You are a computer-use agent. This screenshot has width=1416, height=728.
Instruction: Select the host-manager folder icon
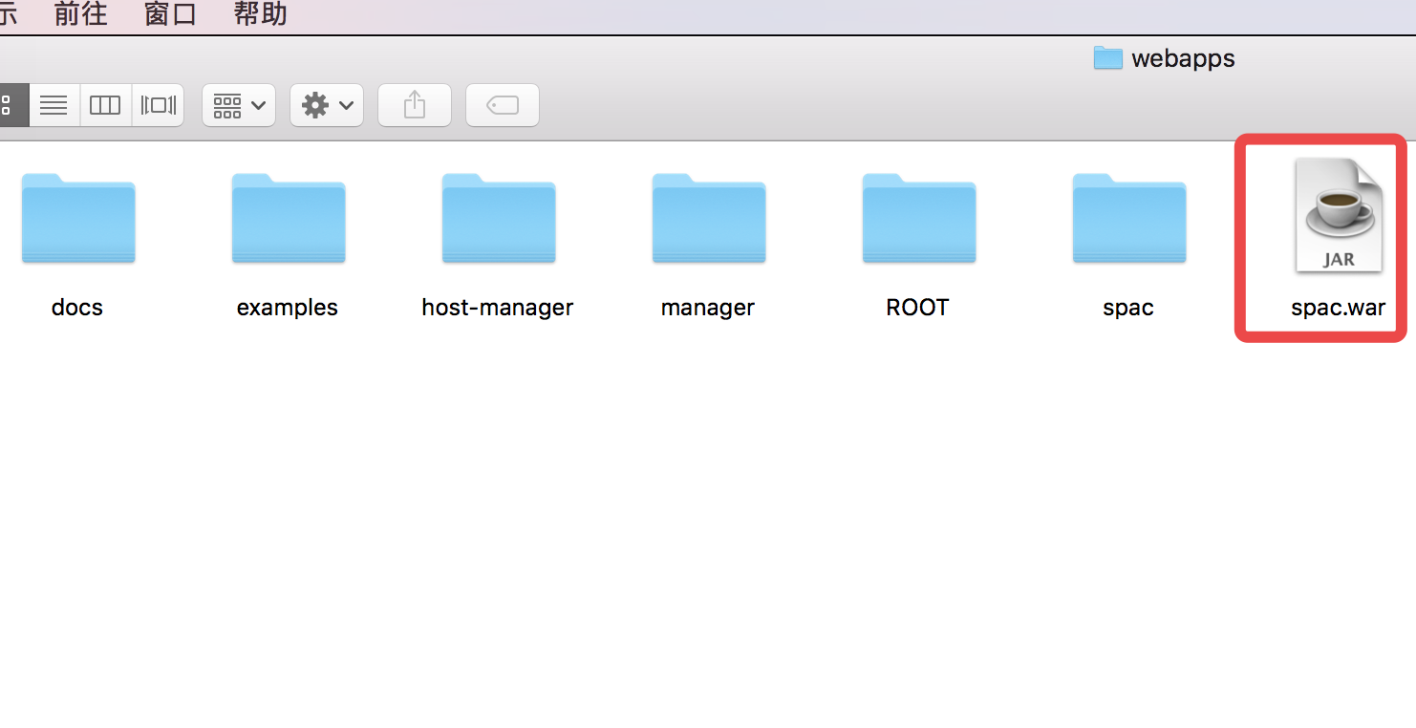point(498,219)
